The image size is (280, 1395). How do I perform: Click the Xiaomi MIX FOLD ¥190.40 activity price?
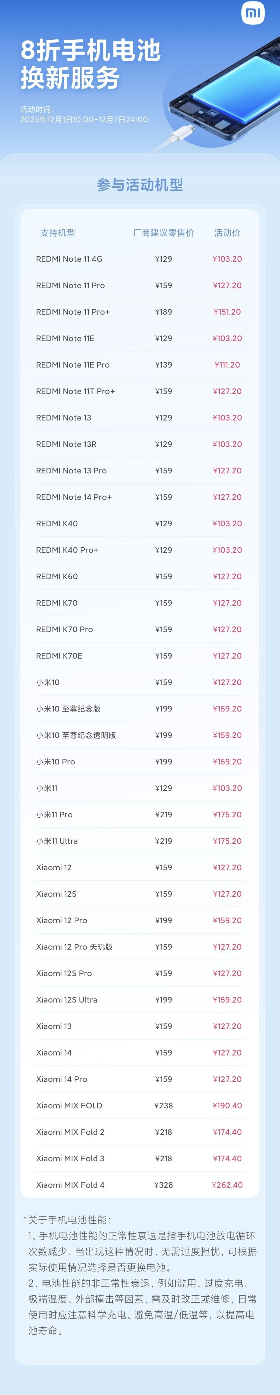227,1105
